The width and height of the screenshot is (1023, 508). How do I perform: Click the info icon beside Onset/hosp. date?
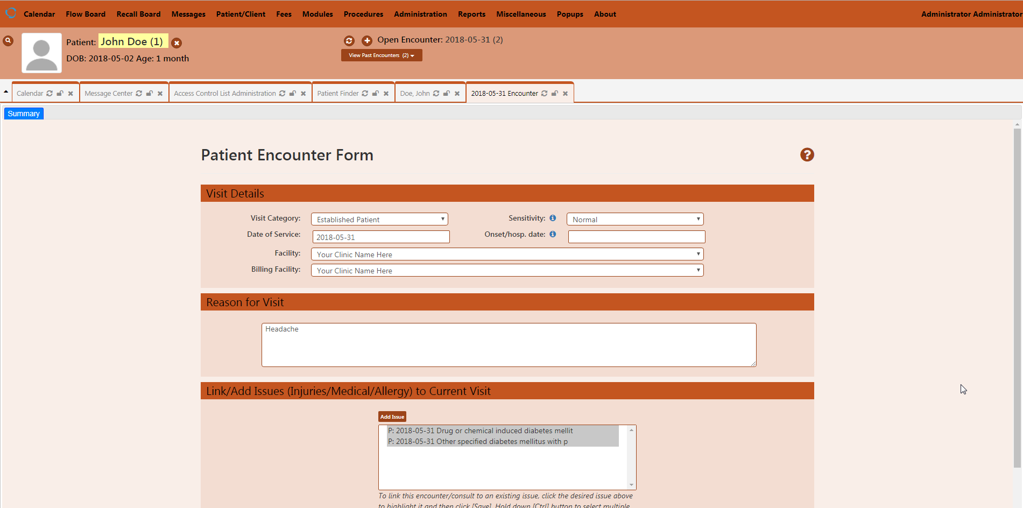tap(553, 234)
